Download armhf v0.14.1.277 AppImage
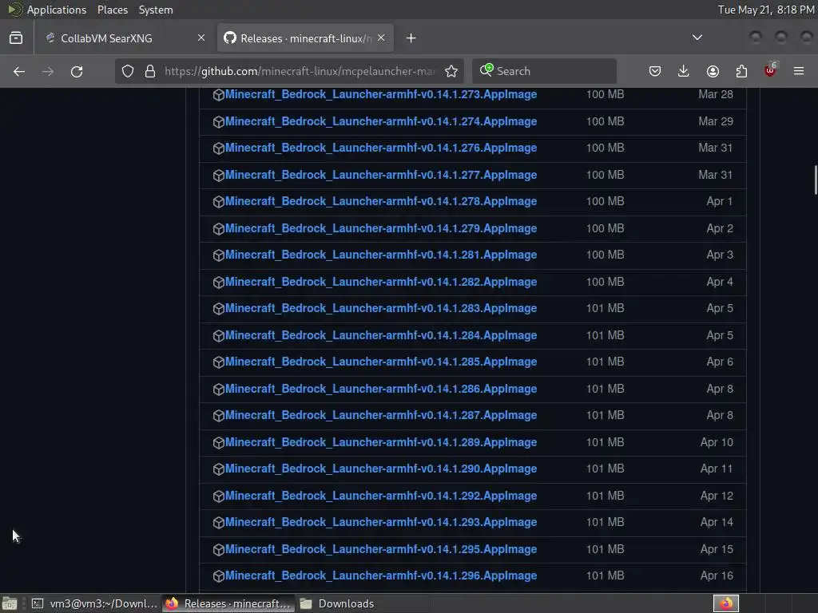This screenshot has height=613, width=818. click(381, 175)
